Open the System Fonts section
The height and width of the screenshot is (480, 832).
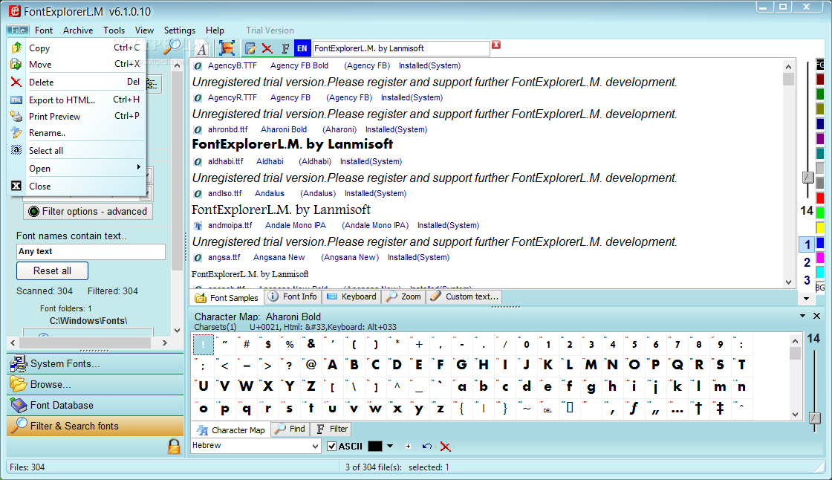coord(95,364)
